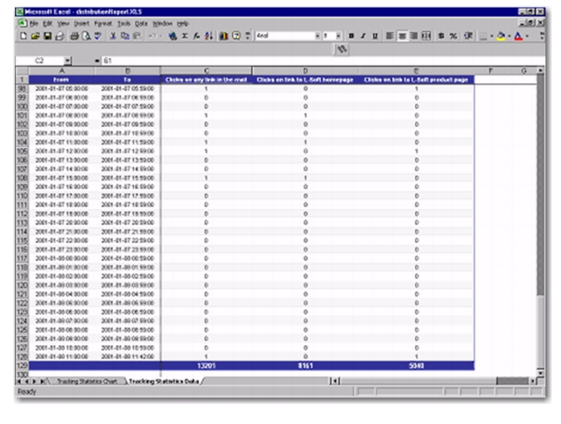Screen dimensions: 561x424
Task: Click the E-mail icon next to Save
Action: [60, 37]
